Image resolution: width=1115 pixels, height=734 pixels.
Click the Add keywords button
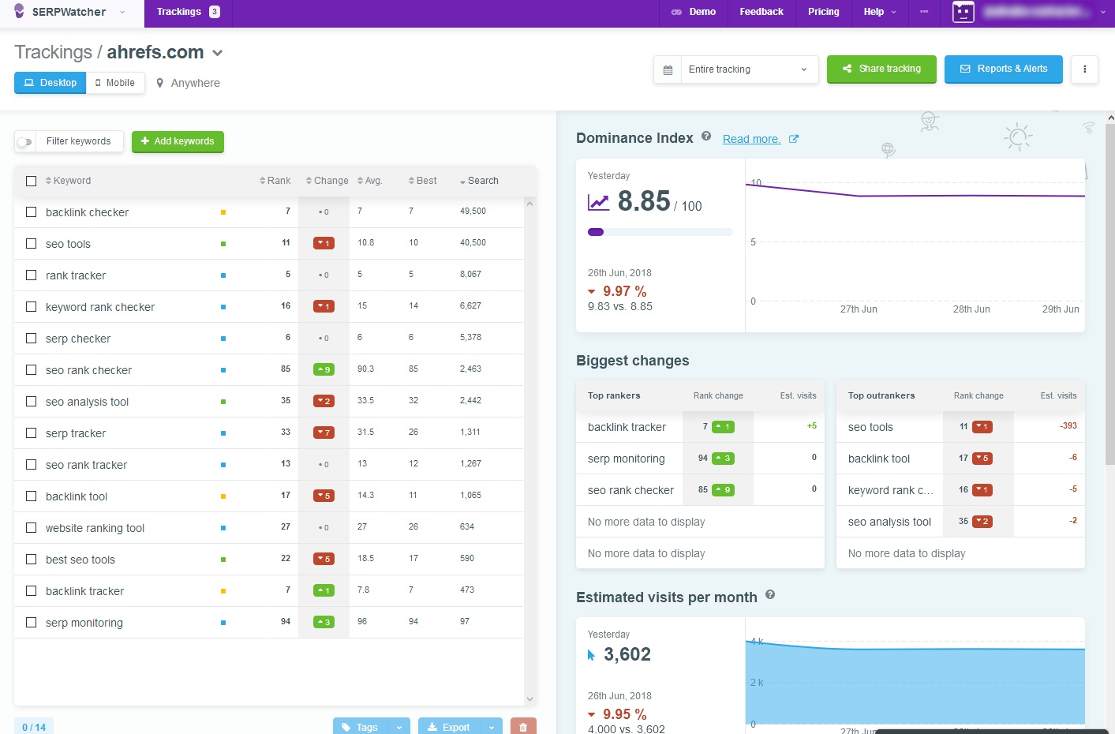click(178, 142)
